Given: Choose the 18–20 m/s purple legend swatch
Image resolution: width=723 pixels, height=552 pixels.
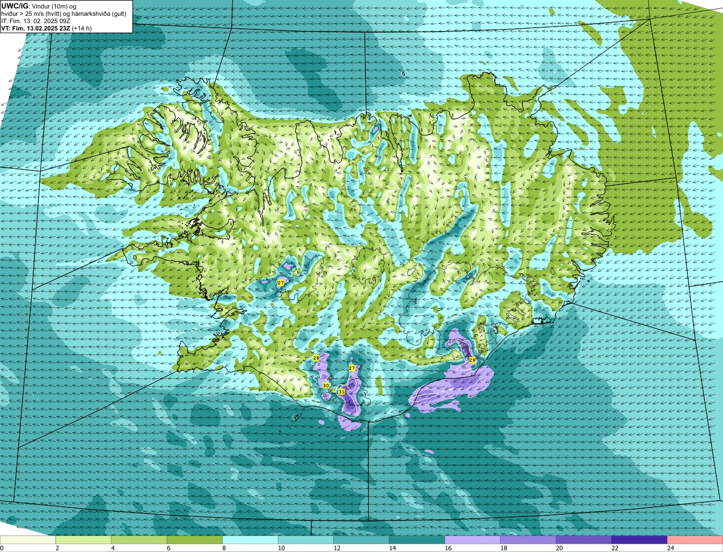Looking at the screenshot, I should click(x=529, y=540).
